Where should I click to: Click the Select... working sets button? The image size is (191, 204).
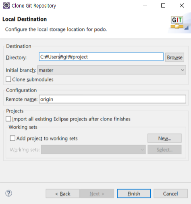(x=164, y=149)
